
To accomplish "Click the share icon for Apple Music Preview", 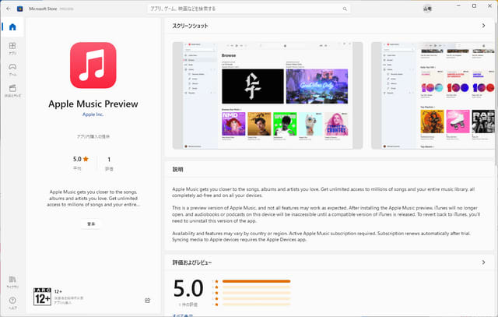I will pyautogui.click(x=147, y=300).
